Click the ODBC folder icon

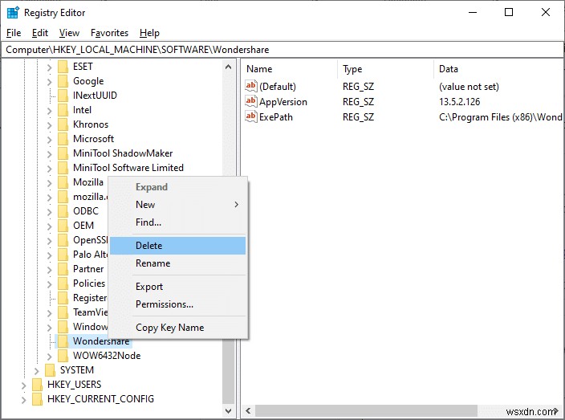pyautogui.click(x=63, y=211)
